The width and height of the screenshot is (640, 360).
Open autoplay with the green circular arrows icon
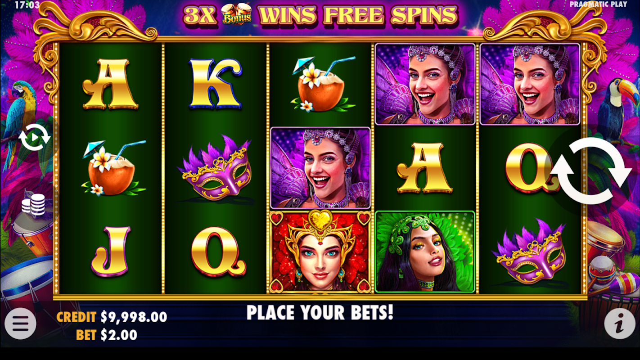[34, 138]
